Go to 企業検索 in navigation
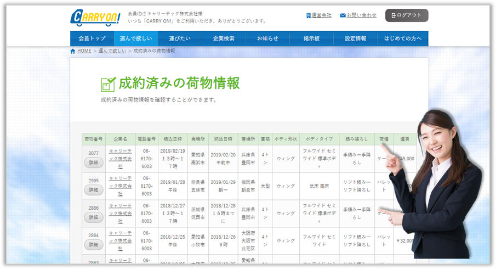Screen dimensions: 496x269 [x=224, y=38]
